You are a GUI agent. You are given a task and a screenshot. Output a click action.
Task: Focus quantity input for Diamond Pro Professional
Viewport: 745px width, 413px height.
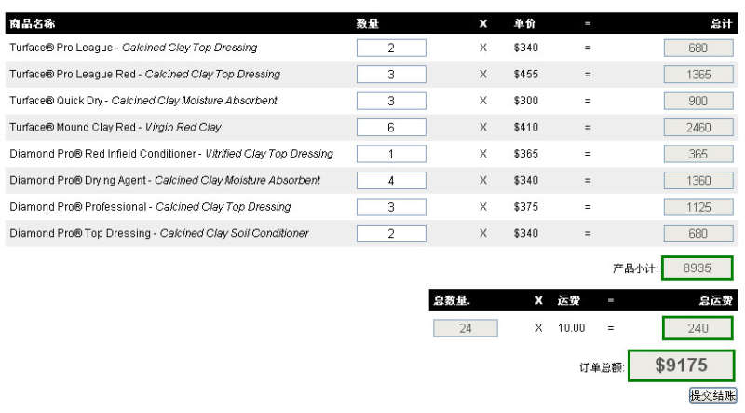click(x=391, y=207)
